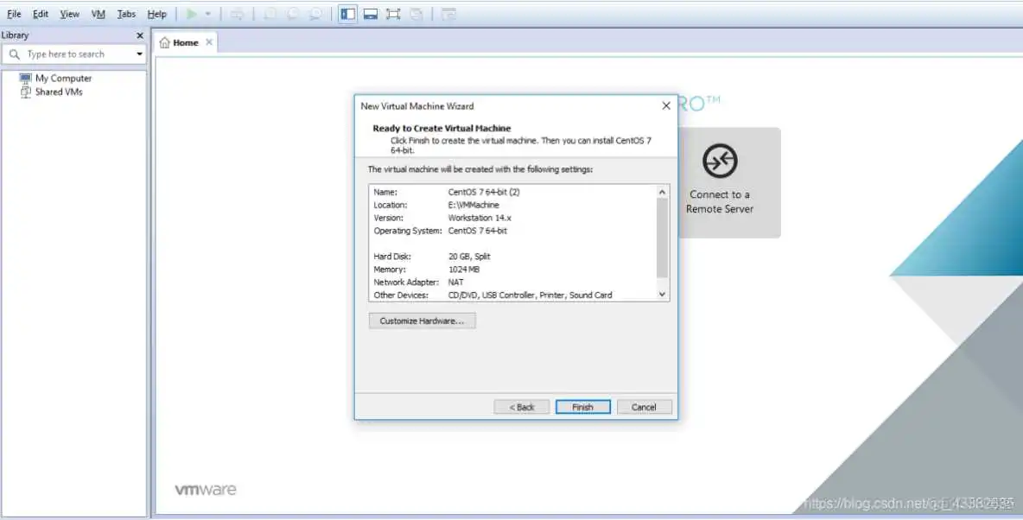Click the Finish button
Viewport: 1023px width, 520px height.
click(x=583, y=406)
